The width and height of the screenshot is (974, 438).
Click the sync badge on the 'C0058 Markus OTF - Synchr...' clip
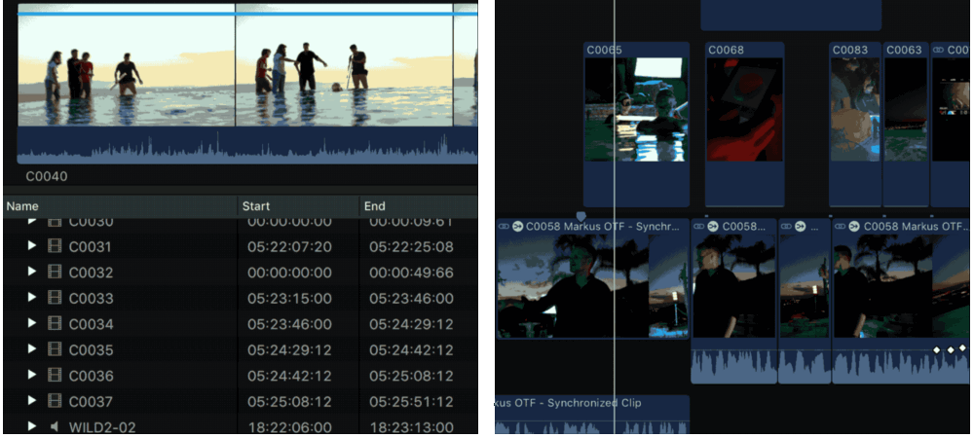518,227
